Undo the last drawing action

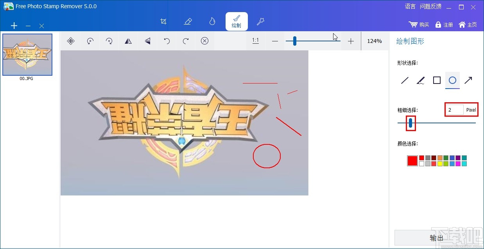(x=167, y=41)
